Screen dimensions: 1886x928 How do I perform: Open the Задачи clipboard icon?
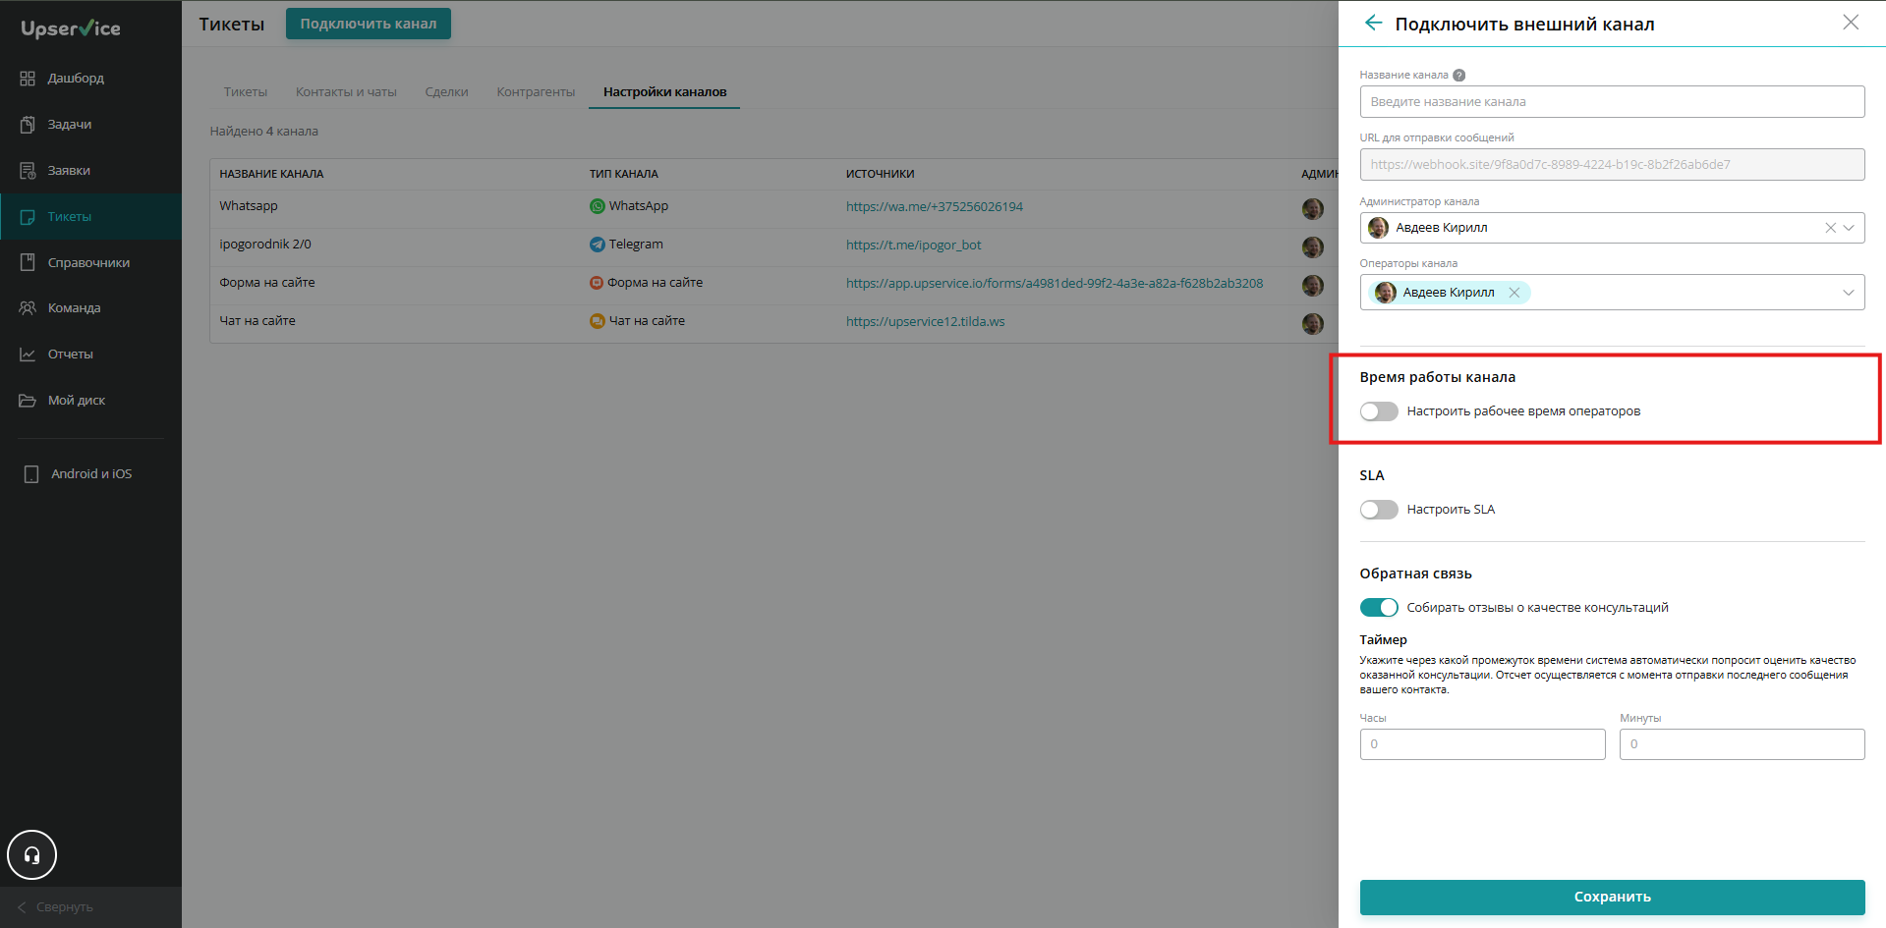pos(28,125)
